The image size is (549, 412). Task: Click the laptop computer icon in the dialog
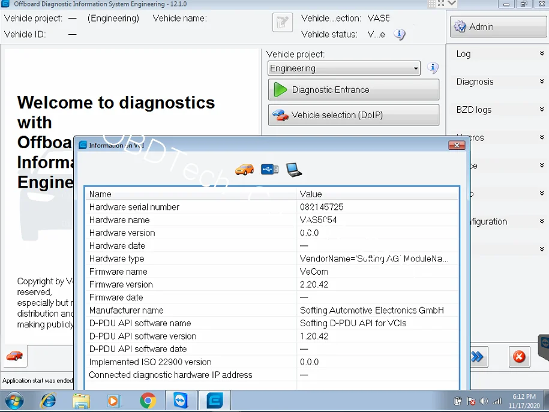(x=294, y=170)
